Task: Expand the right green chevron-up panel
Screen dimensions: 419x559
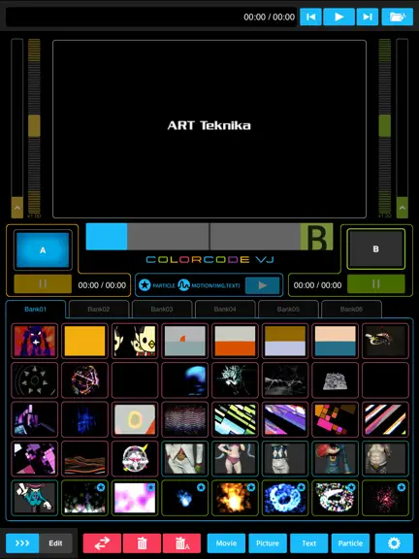Action: click(x=403, y=208)
